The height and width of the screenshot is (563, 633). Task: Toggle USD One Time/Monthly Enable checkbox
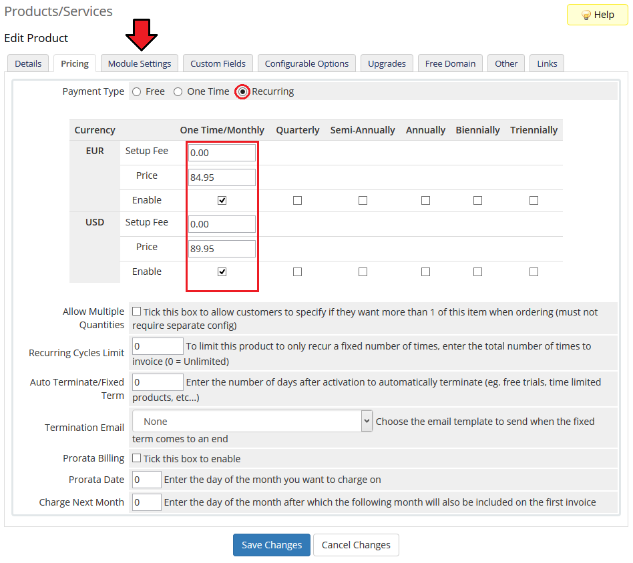coord(222,271)
